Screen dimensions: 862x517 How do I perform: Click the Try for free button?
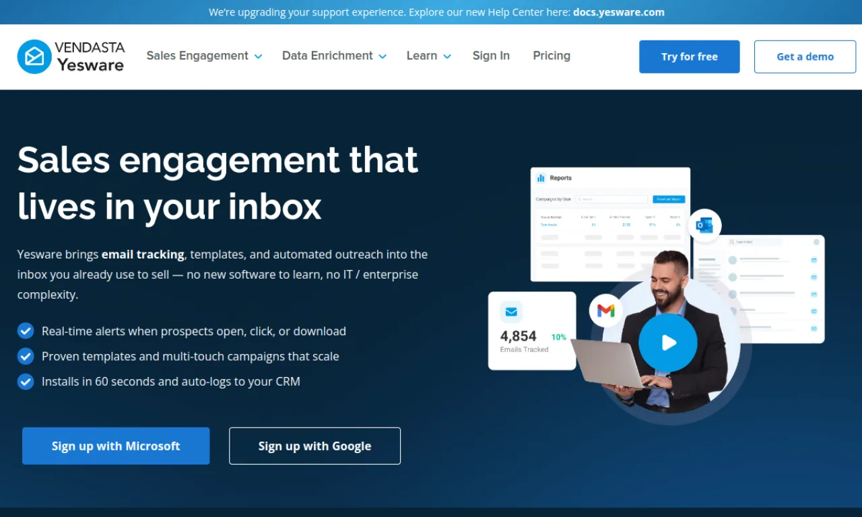click(690, 57)
